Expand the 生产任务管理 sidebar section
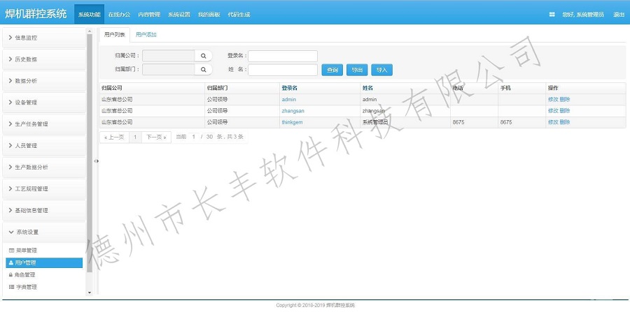The height and width of the screenshot is (312, 630). [x=43, y=124]
